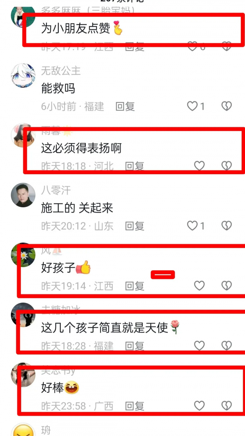Open 八零汗 user avatar
Viewport: 245px width, 436px height.
23,195
